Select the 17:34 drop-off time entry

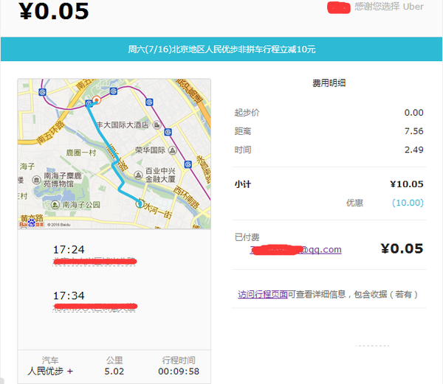pos(69,296)
